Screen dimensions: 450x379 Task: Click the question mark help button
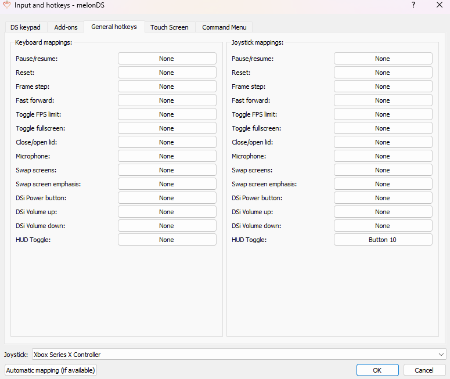(x=413, y=5)
